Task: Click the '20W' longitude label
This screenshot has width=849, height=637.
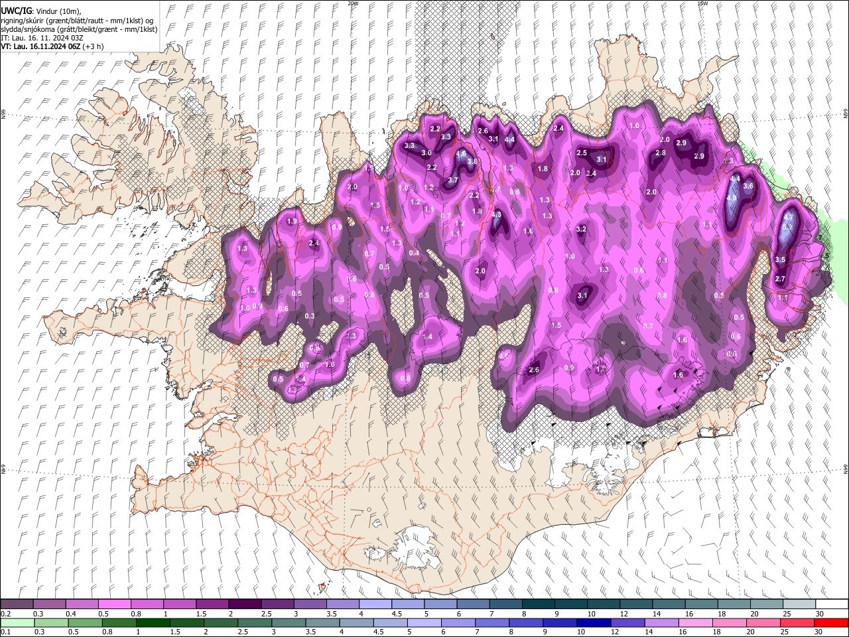Action: [x=353, y=3]
